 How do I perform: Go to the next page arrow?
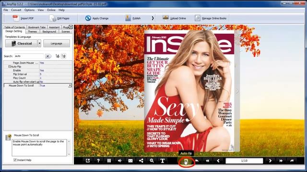(270, 161)
